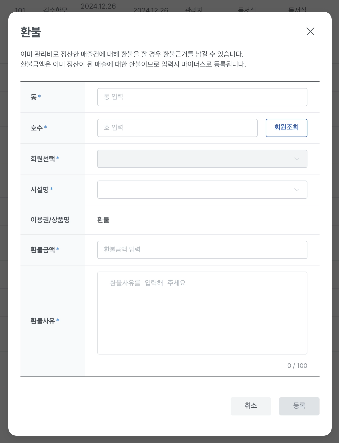Image resolution: width=339 pixels, height=443 pixels.
Task: Click the 호수 field label
Action: click(x=37, y=128)
